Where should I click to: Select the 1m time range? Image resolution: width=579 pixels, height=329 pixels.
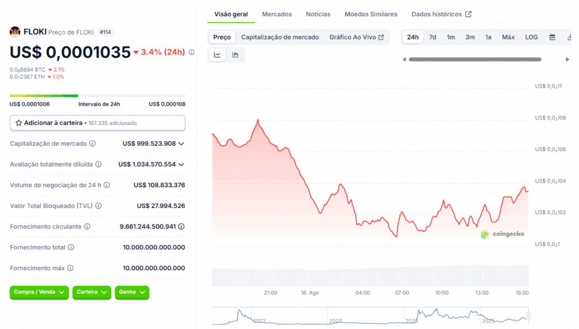click(451, 37)
